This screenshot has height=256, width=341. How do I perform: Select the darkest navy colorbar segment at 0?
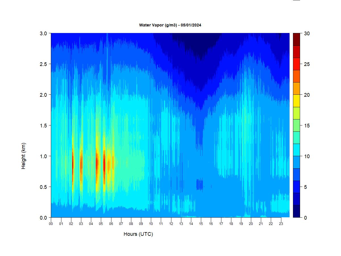296,211
